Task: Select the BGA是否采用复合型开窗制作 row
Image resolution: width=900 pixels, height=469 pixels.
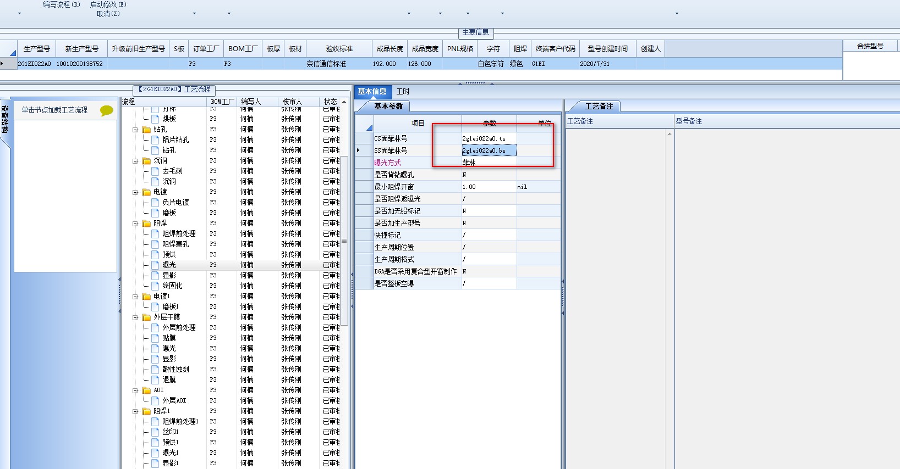Action: (458, 272)
